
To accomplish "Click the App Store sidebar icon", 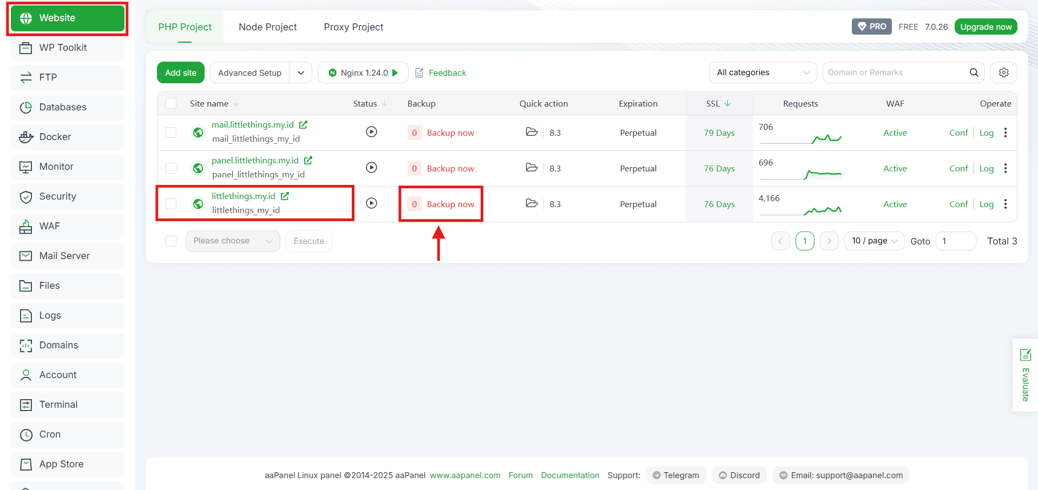I will pos(26,464).
